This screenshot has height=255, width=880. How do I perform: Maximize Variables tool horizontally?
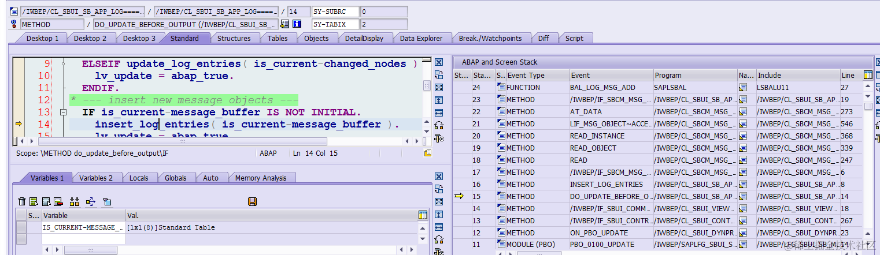click(439, 227)
